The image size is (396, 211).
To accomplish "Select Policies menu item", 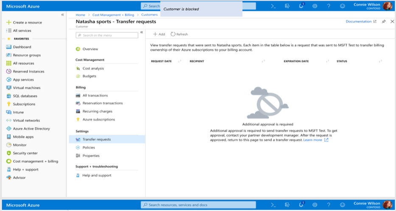I will (86, 148).
